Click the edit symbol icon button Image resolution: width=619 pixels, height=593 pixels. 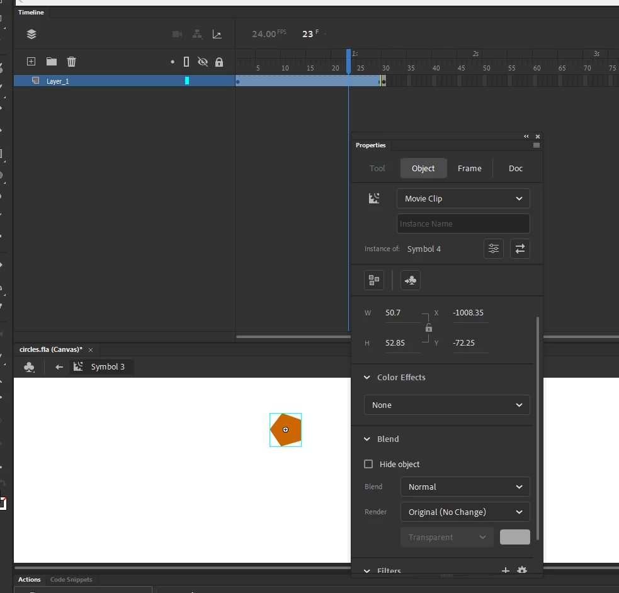click(411, 280)
